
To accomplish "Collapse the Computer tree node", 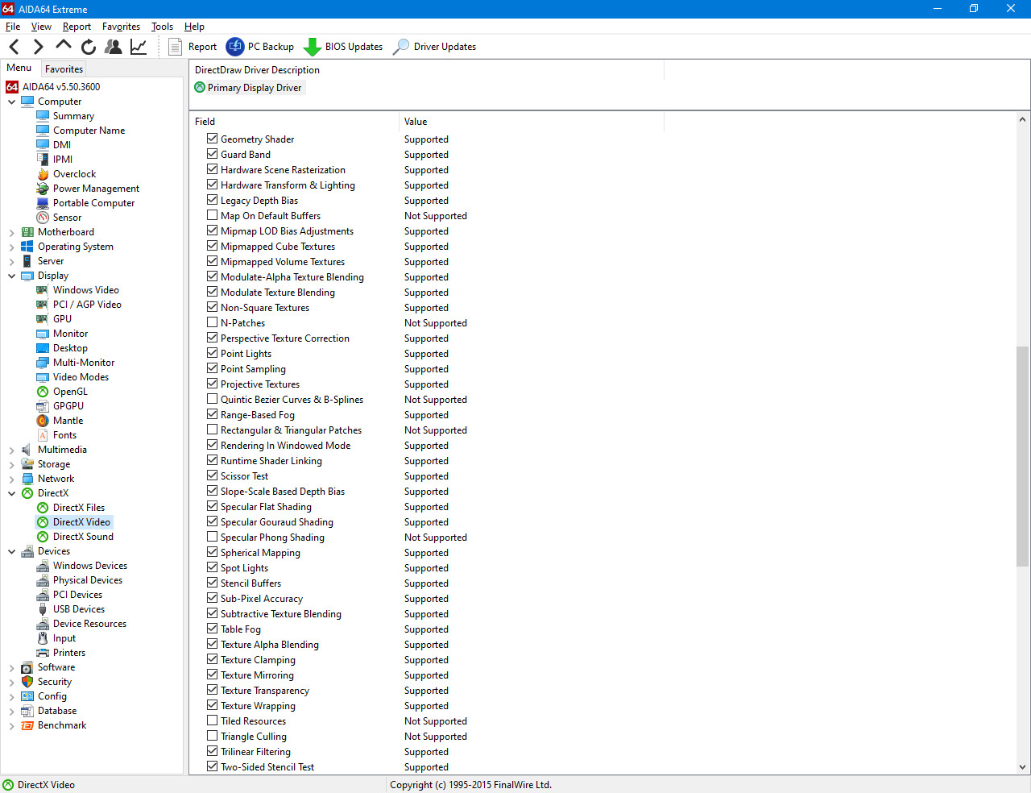I will pyautogui.click(x=12, y=102).
